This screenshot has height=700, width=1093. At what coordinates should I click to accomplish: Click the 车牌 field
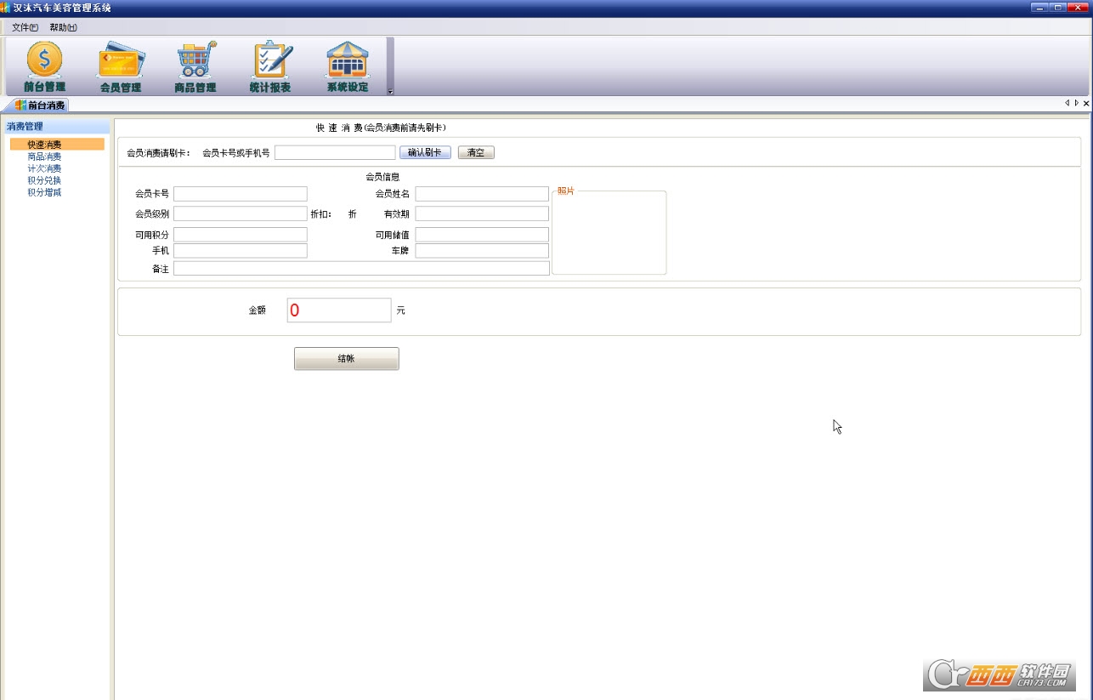coord(482,251)
